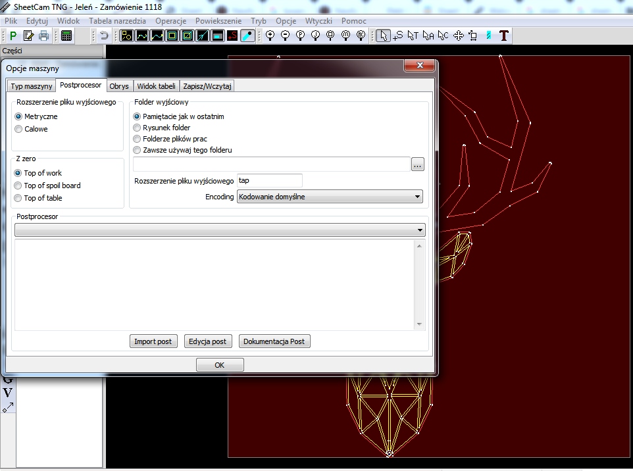Image resolution: width=633 pixels, height=471 pixels.
Task: Toggle the cyan pen tool view icon
Action: point(247,36)
